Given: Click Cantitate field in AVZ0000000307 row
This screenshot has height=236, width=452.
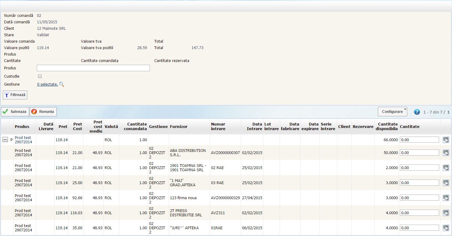Looking at the screenshot, I should 419,153.
